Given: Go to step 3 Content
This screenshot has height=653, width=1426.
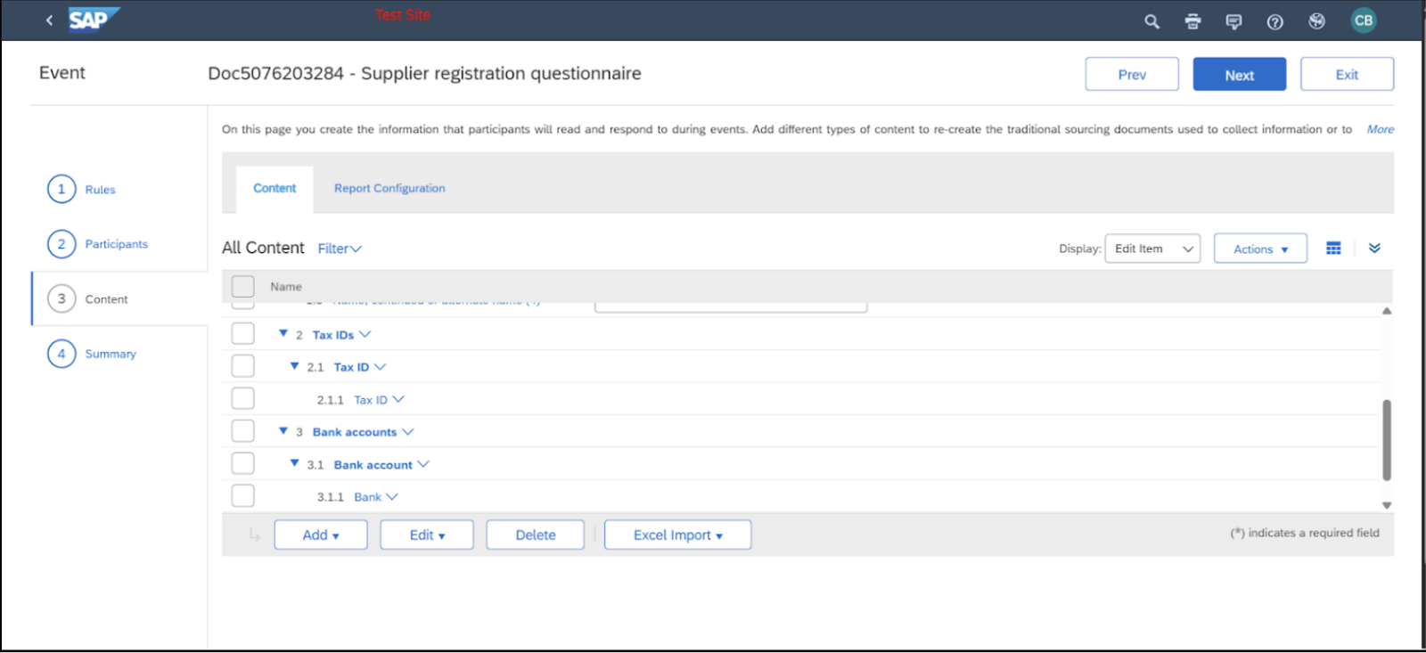Looking at the screenshot, I should coord(87,298).
